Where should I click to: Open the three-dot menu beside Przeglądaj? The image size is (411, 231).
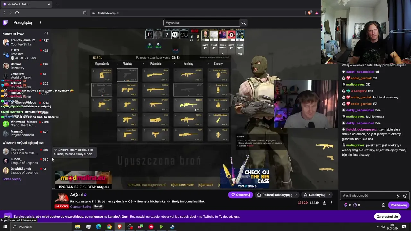(x=40, y=23)
